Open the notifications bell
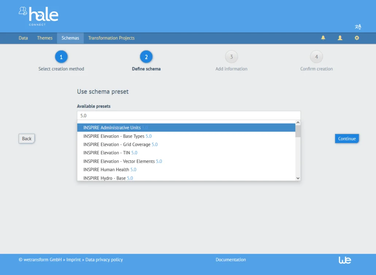This screenshot has height=275, width=376. pyautogui.click(x=323, y=38)
